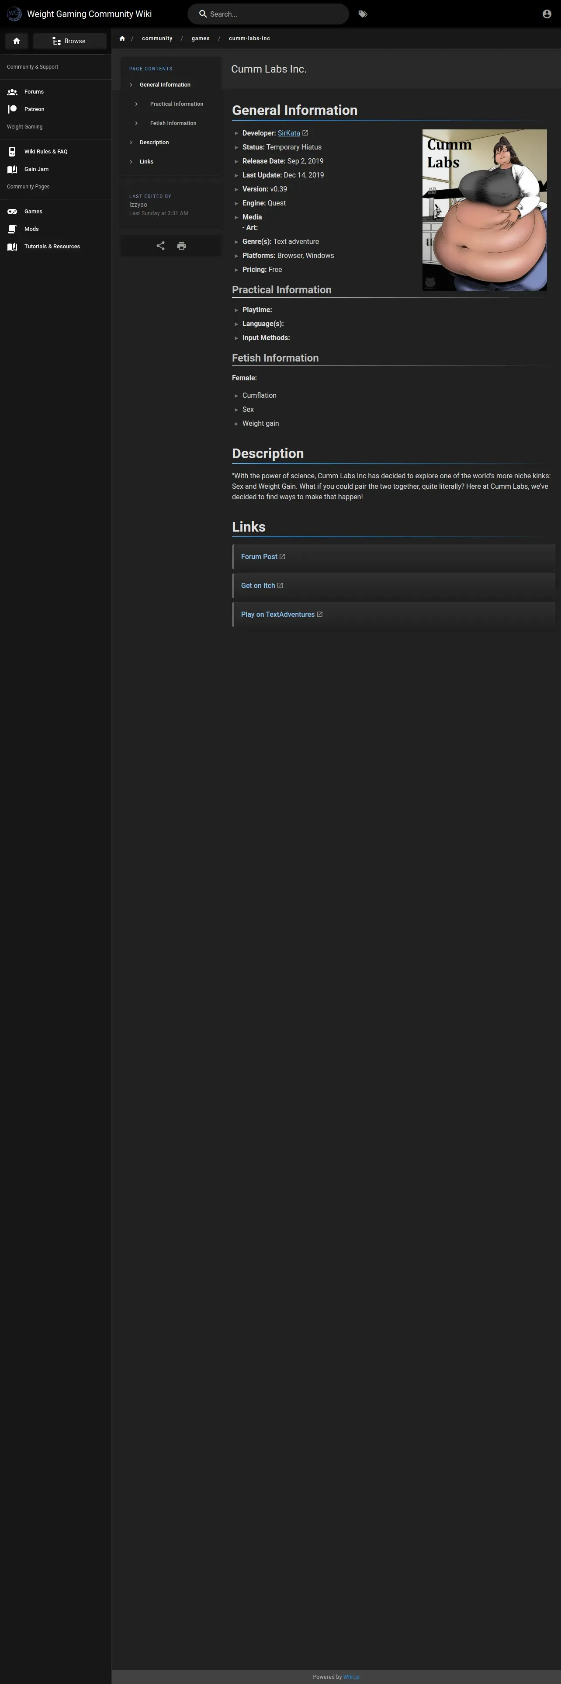The width and height of the screenshot is (561, 1684).
Task: Click the Gain Jam book icon
Action: point(12,169)
